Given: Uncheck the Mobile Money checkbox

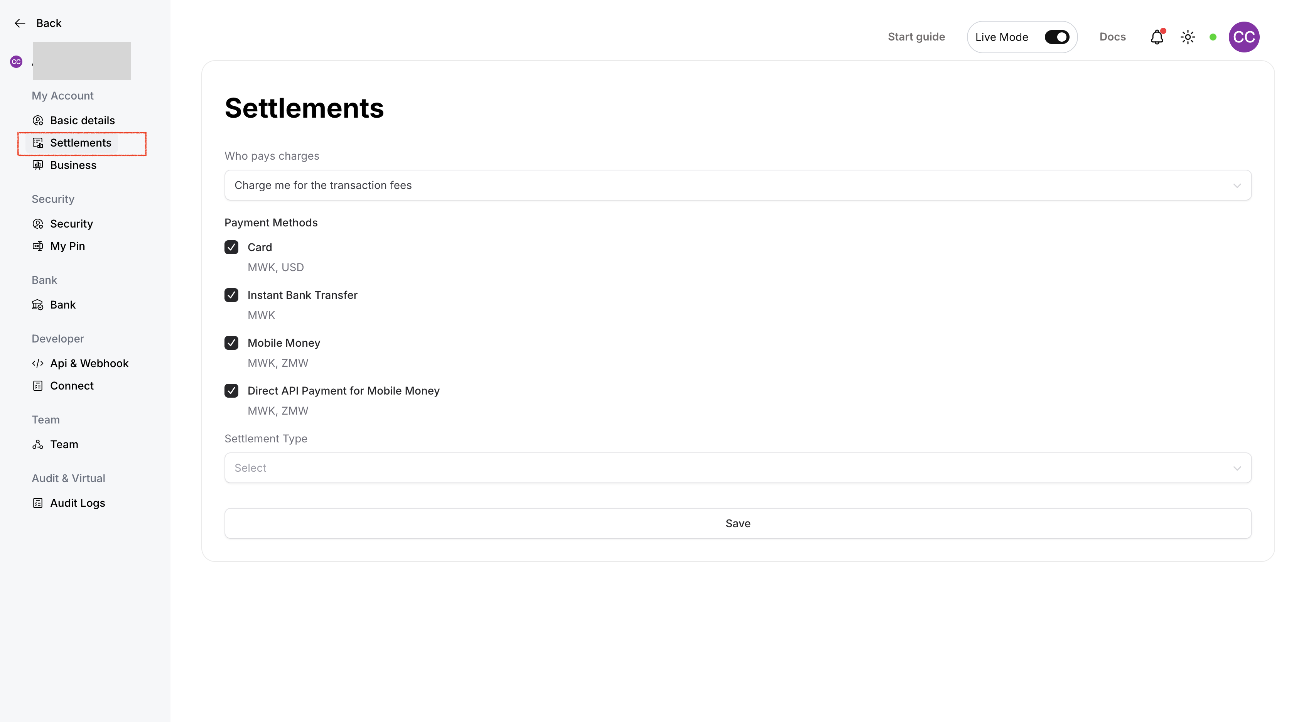Looking at the screenshot, I should point(231,343).
